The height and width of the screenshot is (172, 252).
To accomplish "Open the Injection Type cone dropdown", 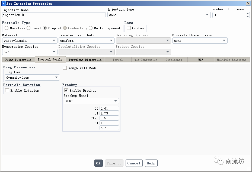I will click(x=159, y=15).
